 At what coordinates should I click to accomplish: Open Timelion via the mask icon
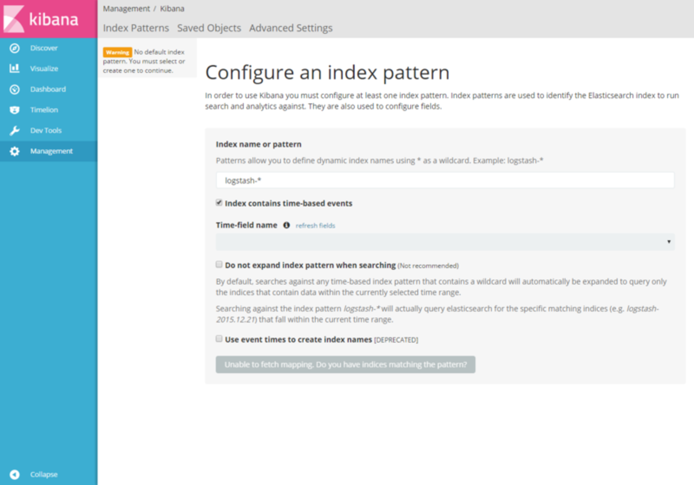coord(14,110)
